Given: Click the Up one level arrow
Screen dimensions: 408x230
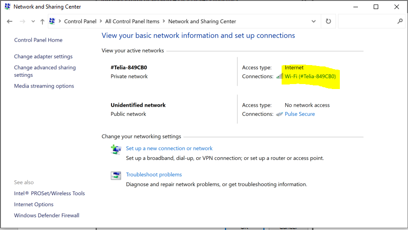Looking at the screenshot, I should coord(42,21).
